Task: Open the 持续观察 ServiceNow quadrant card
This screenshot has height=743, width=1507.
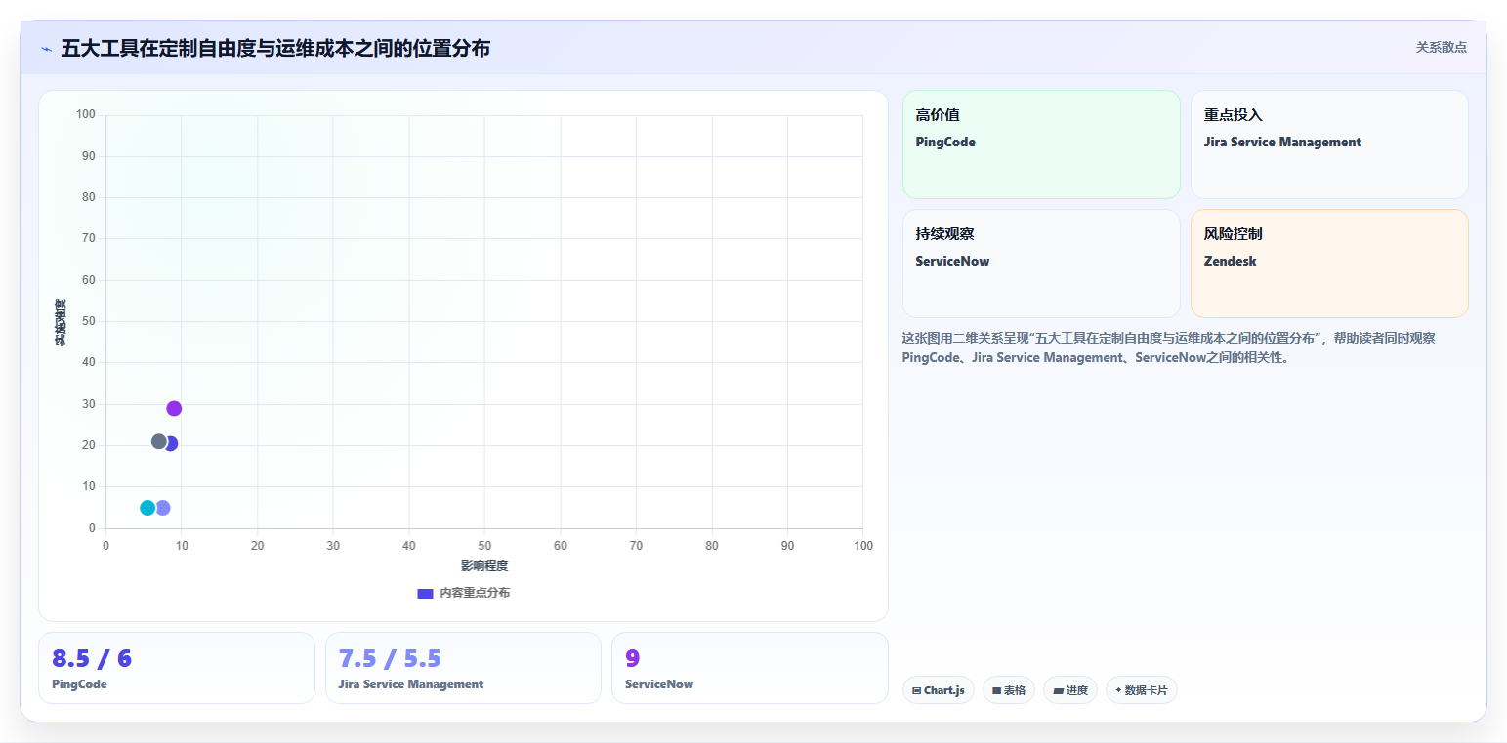Action: pos(1041,264)
